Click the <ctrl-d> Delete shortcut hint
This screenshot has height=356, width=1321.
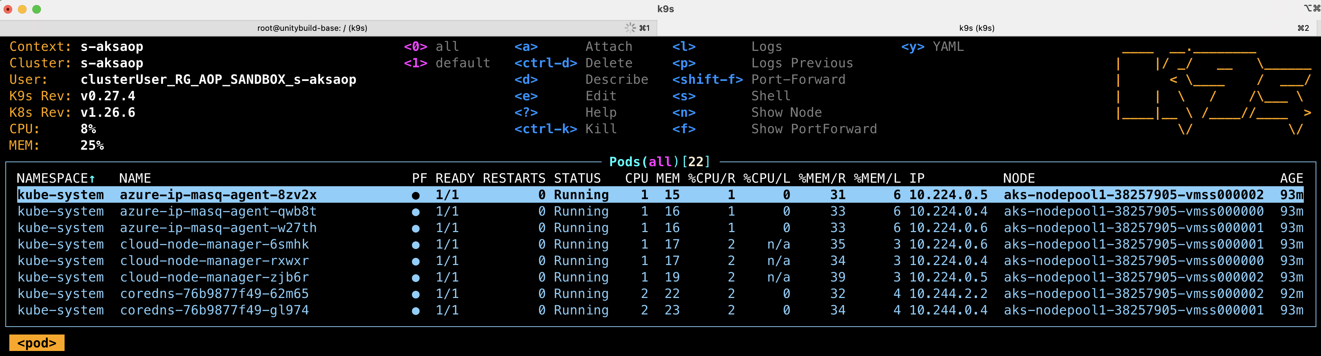pyautogui.click(x=573, y=63)
